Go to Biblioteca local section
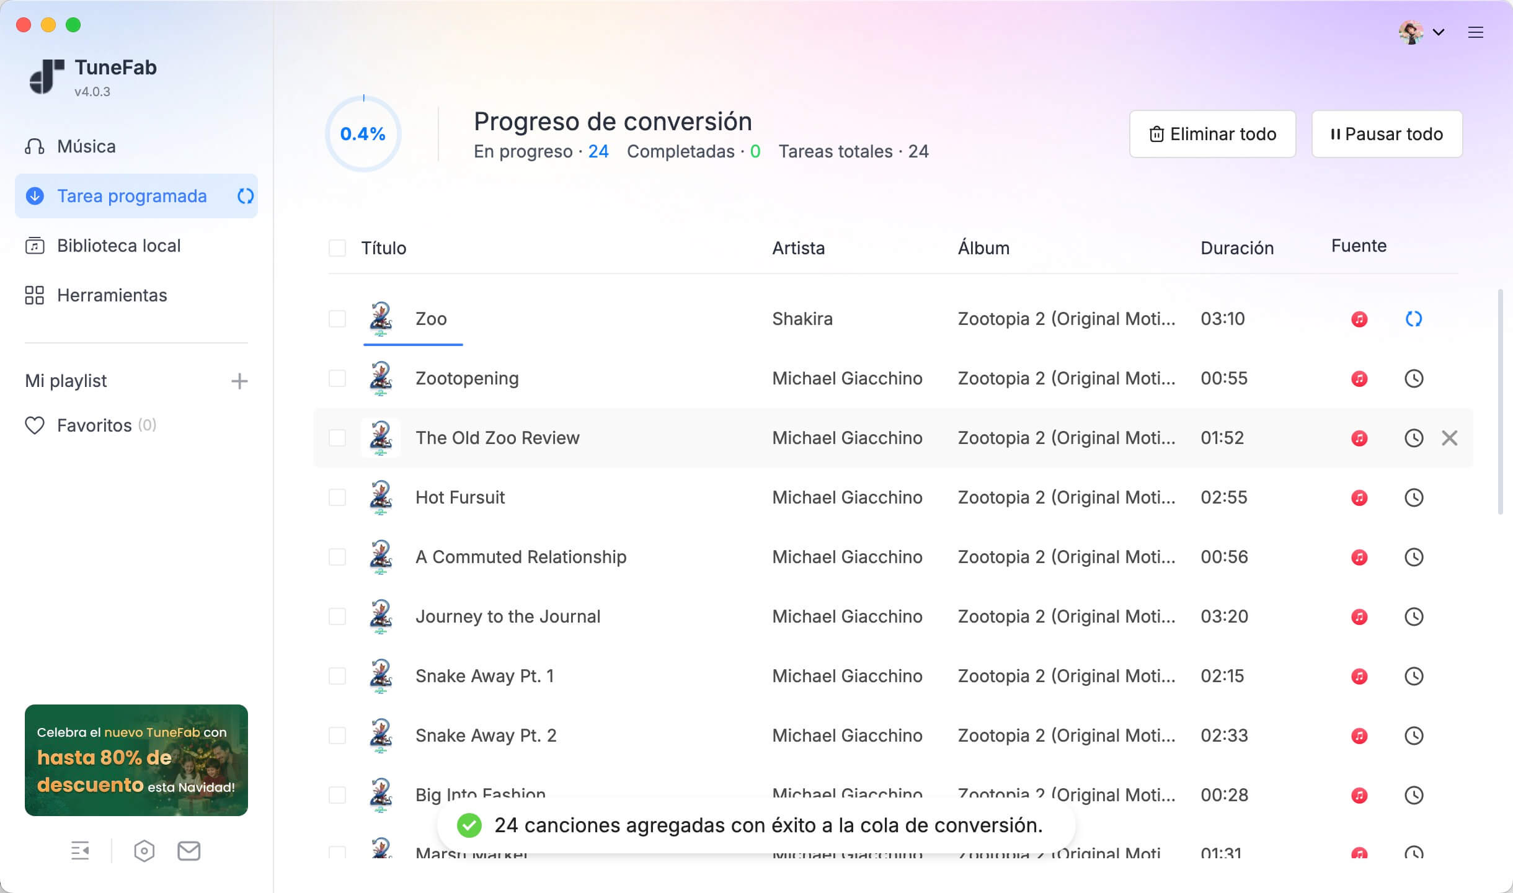This screenshot has height=893, width=1513. tap(118, 246)
